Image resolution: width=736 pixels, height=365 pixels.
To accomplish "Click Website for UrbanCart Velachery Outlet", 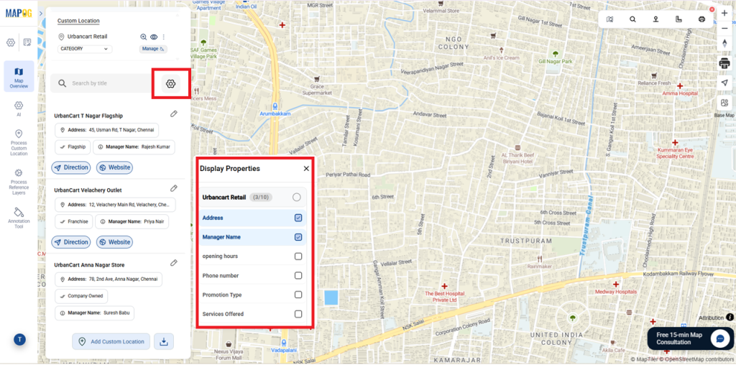I will point(114,242).
